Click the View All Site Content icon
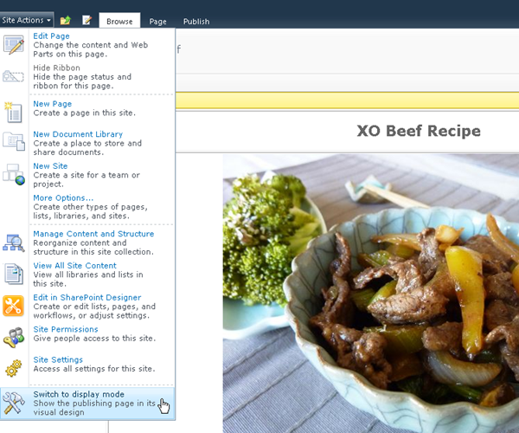The image size is (519, 433). pyautogui.click(x=14, y=274)
